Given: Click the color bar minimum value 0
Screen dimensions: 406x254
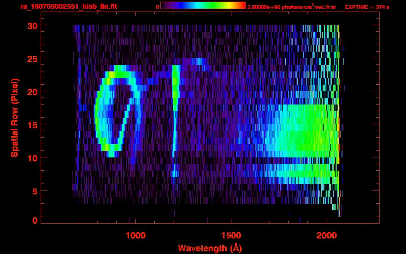Looking at the screenshot, I should pyautogui.click(x=157, y=7).
